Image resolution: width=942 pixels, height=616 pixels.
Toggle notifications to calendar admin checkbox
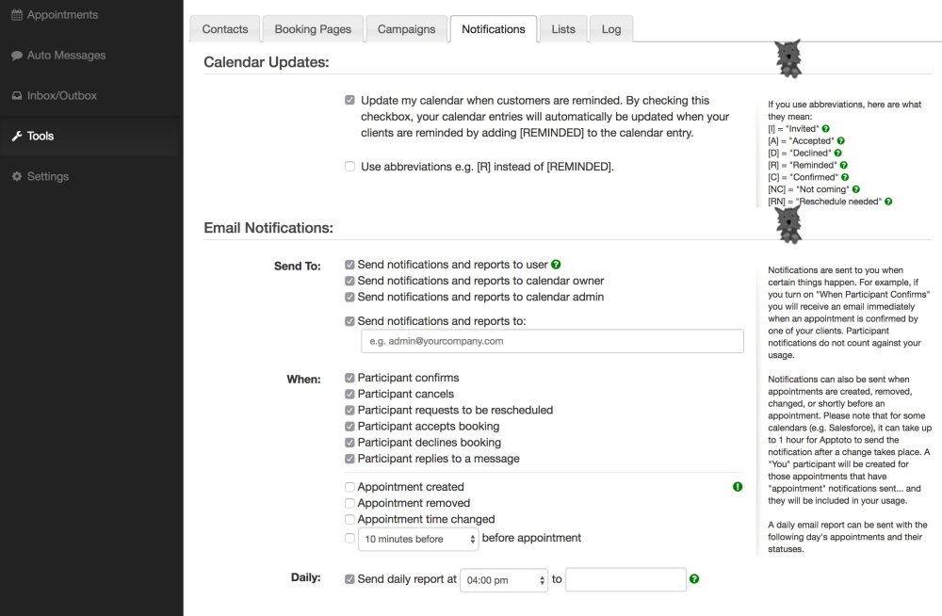point(349,297)
